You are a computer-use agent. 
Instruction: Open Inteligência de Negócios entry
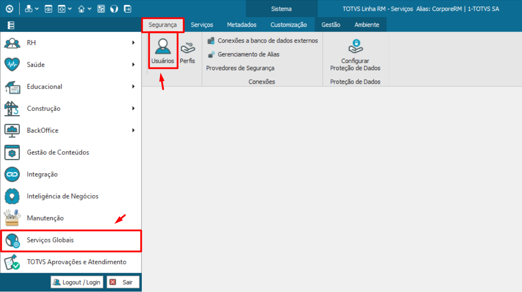tap(71, 196)
